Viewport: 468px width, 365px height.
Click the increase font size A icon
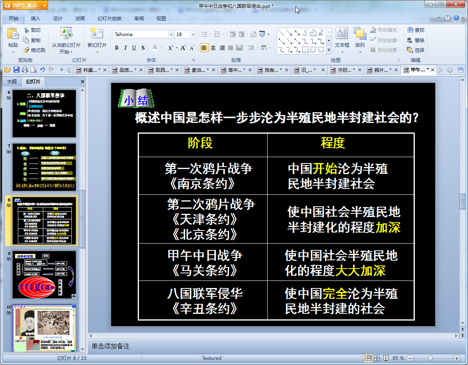pyautogui.click(x=183, y=48)
